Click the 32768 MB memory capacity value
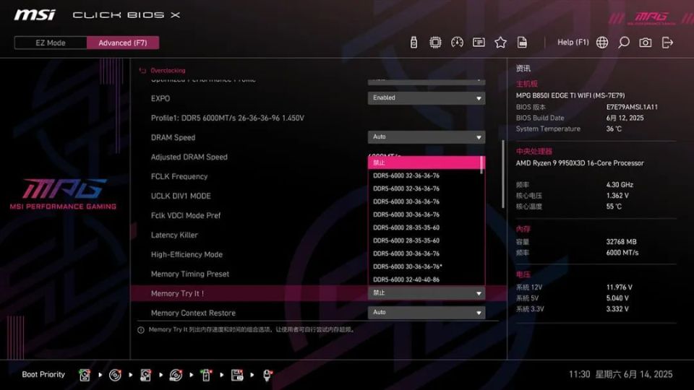The image size is (694, 390). 622,242
